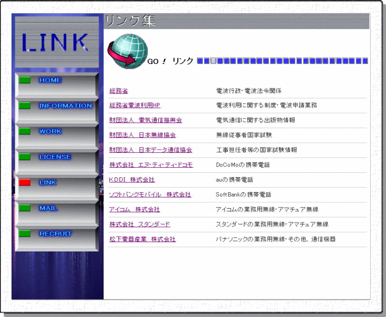Open the HOME menu item

click(57, 85)
